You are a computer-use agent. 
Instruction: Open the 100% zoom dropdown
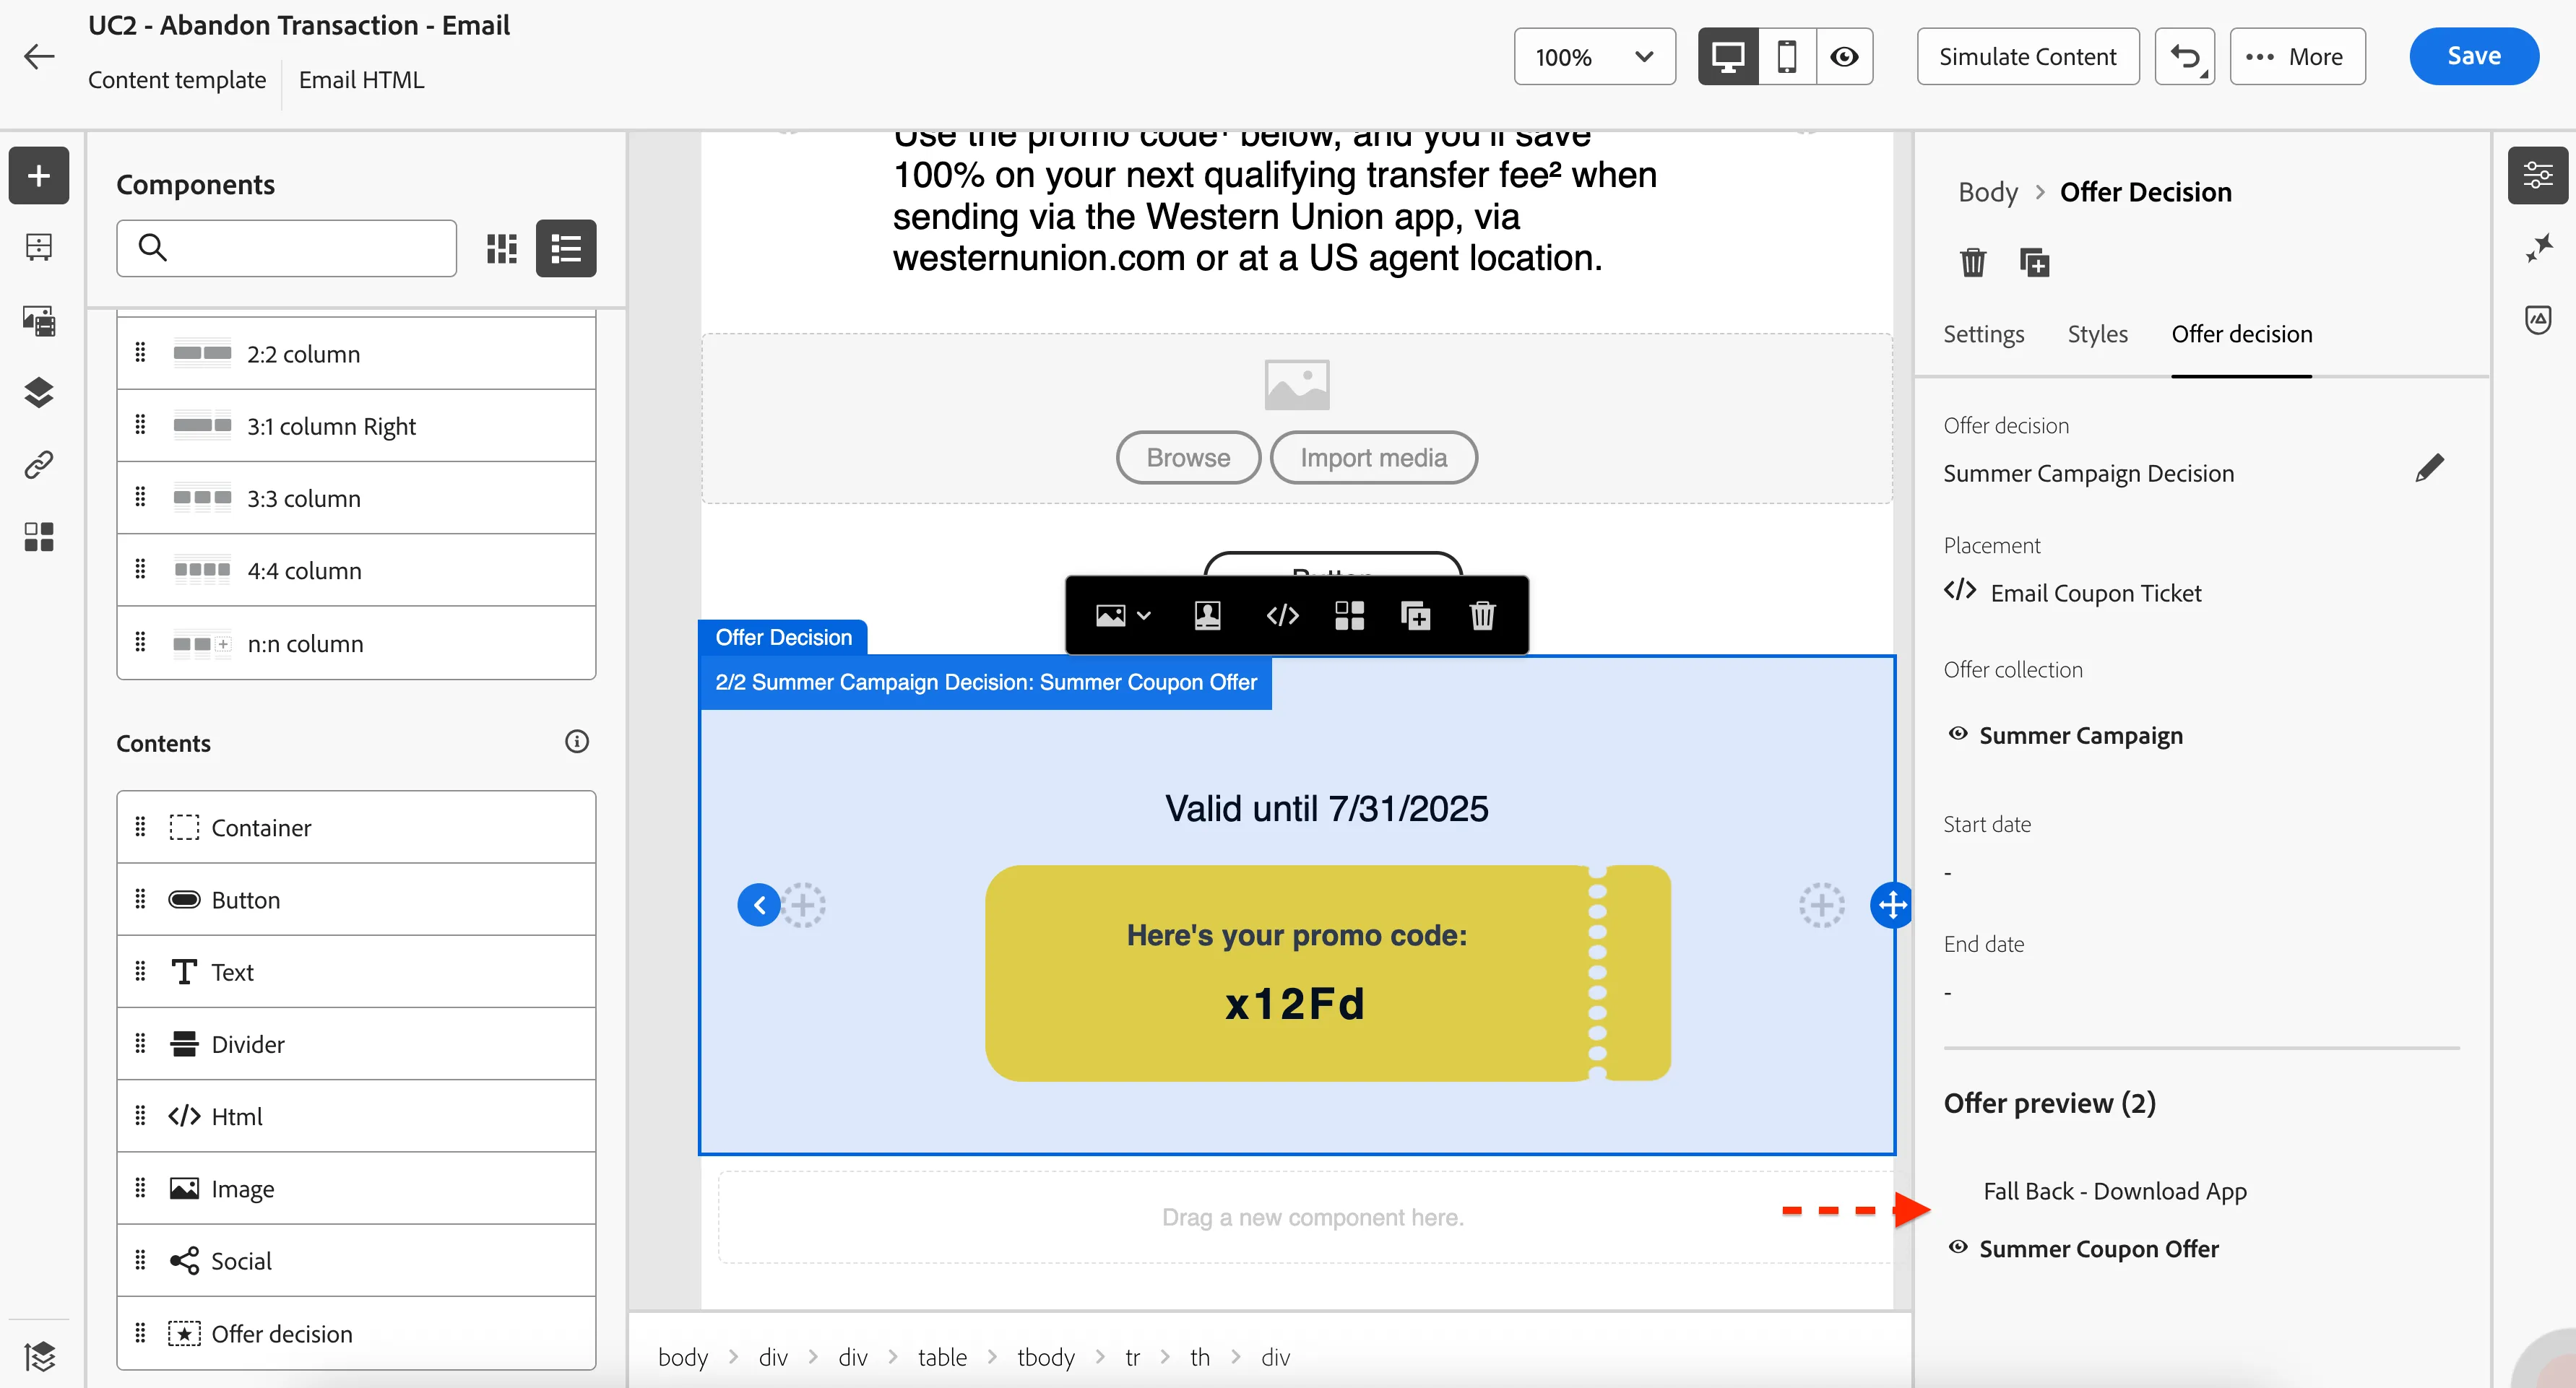1594,57
